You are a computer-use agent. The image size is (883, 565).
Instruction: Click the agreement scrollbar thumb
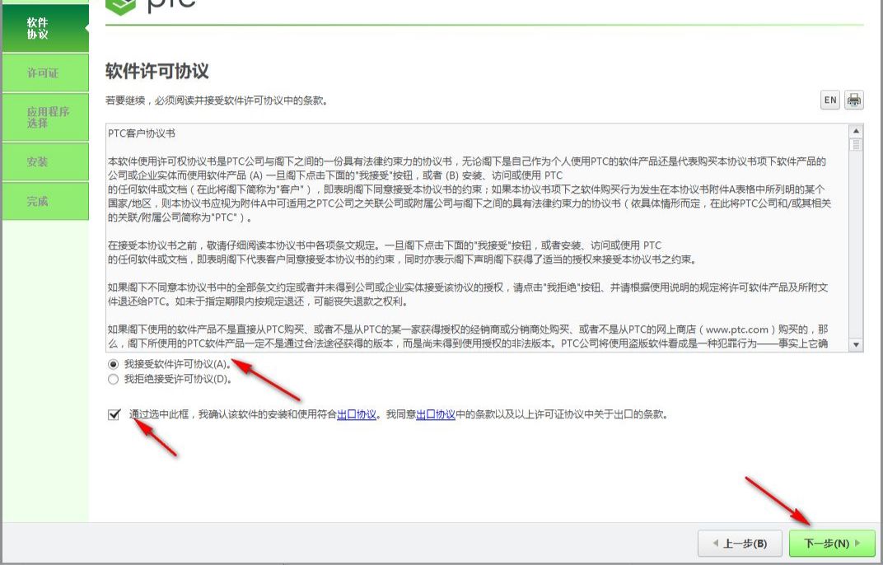click(856, 145)
